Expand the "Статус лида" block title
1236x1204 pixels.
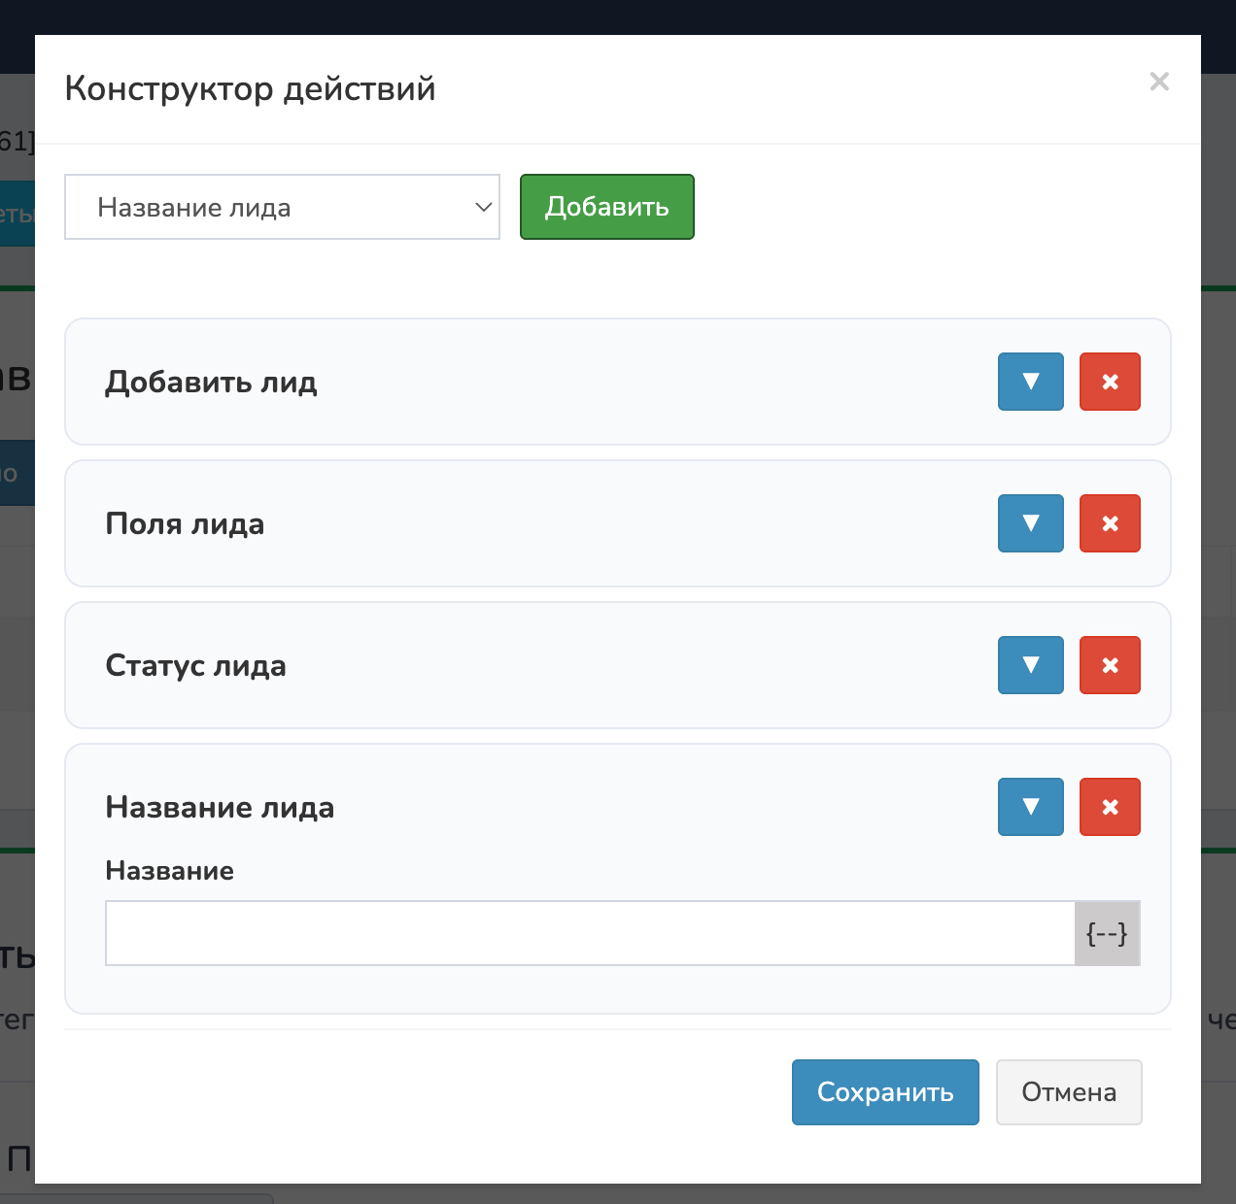tap(195, 666)
